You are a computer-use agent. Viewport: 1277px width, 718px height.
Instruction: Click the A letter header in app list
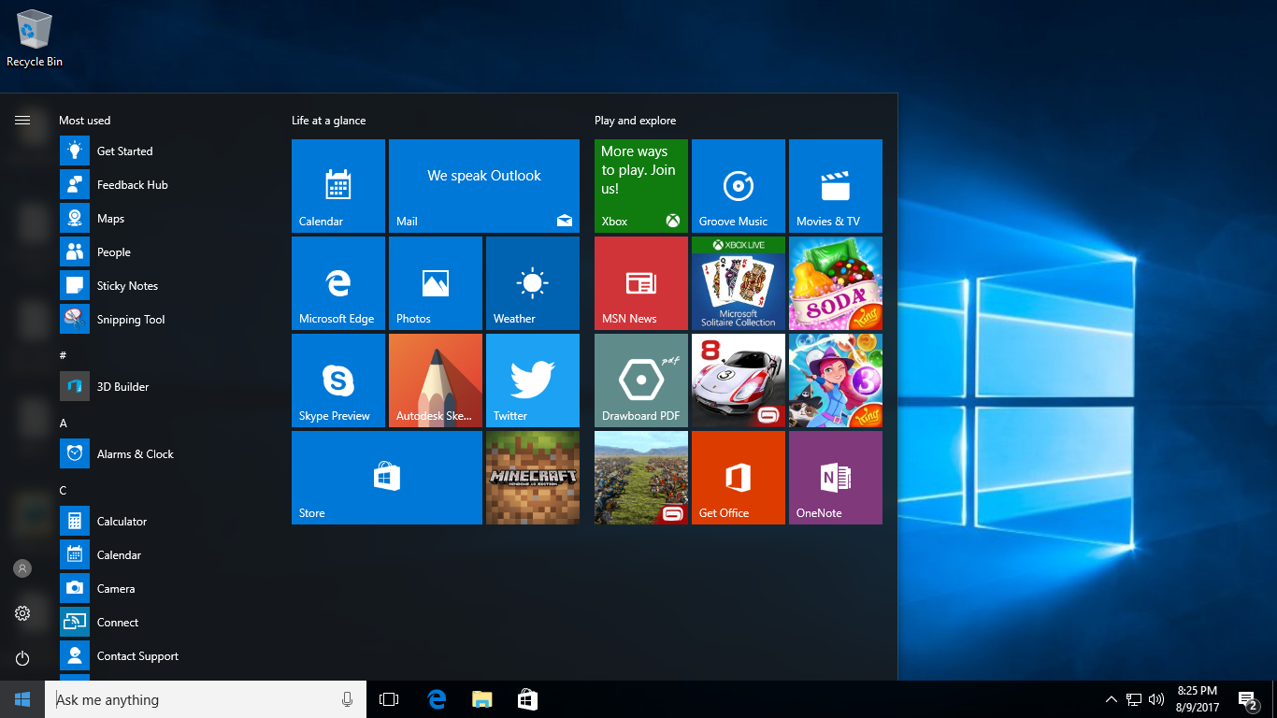pos(64,424)
